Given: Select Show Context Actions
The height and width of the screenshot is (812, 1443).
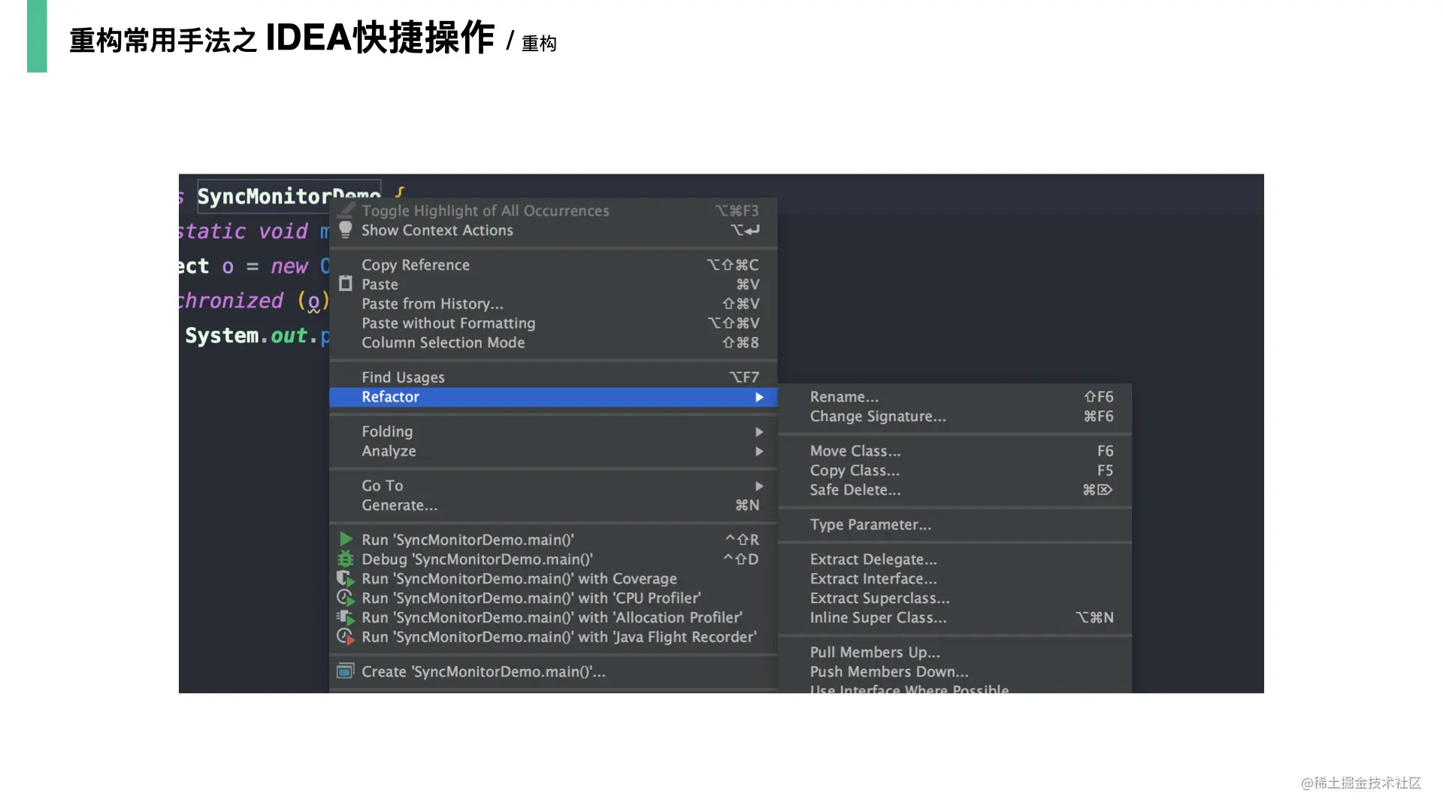Looking at the screenshot, I should pos(553,230).
